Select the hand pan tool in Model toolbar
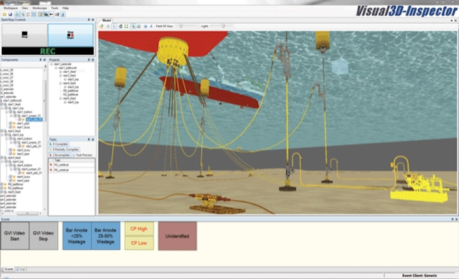Image resolution: width=459 pixels, height=279 pixels. [x=108, y=26]
